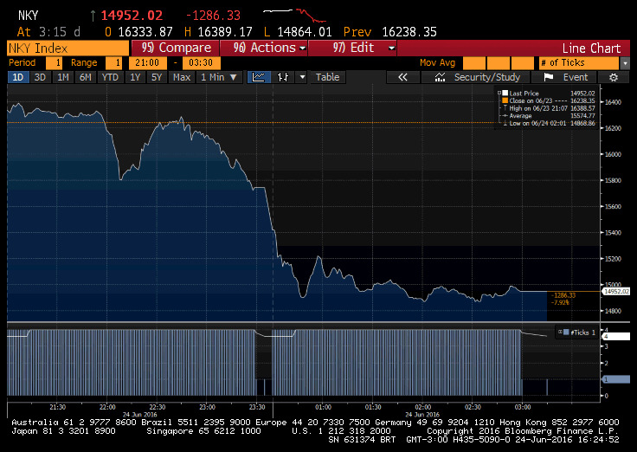The height and width of the screenshot is (452, 637).
Task: Open the 96) Actions menu
Action: (270, 48)
